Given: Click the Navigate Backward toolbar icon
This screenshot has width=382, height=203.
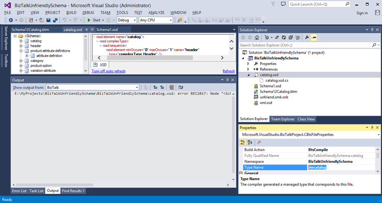Looking at the screenshot, I should 11,20.
